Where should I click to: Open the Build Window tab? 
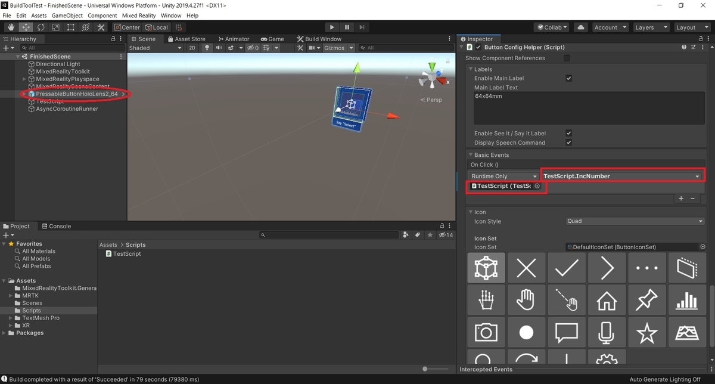click(319, 39)
